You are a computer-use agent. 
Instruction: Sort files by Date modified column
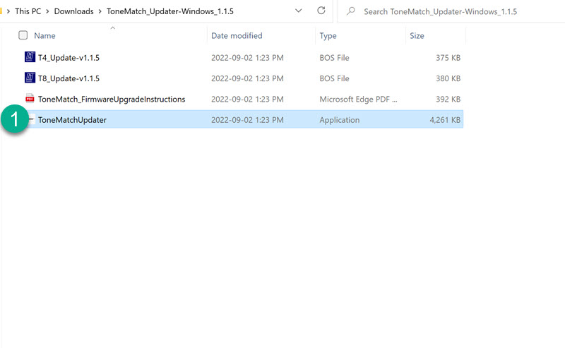coord(237,35)
